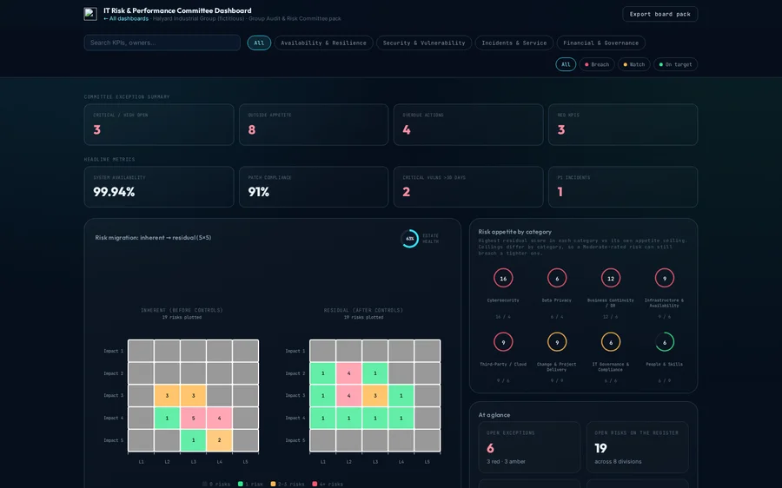Click the '3 red · 3 amber' text
The height and width of the screenshot is (488, 782).
click(506, 462)
